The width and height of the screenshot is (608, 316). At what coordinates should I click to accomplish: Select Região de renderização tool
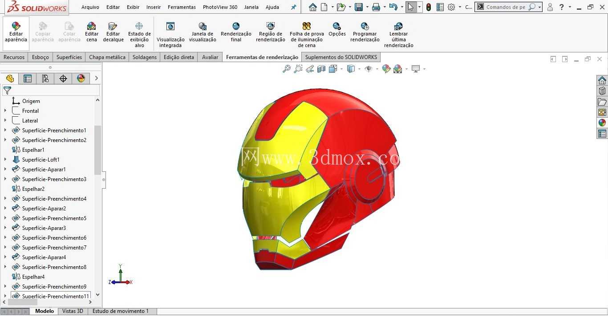pyautogui.click(x=270, y=32)
